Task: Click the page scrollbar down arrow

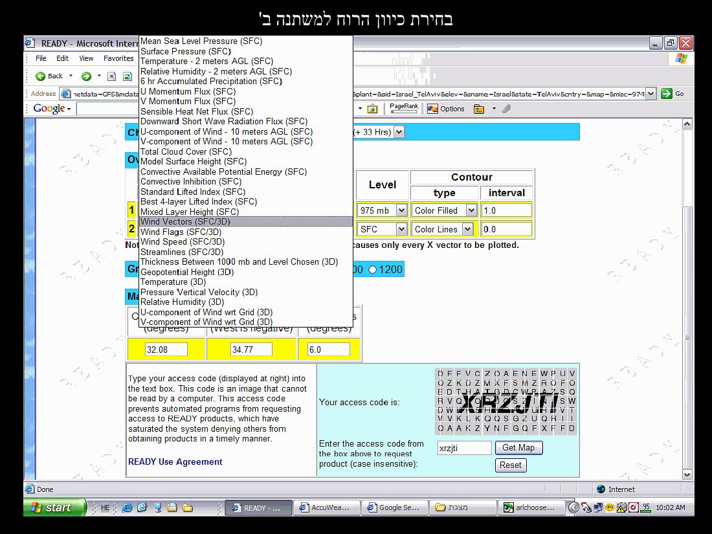Action: 687,474
